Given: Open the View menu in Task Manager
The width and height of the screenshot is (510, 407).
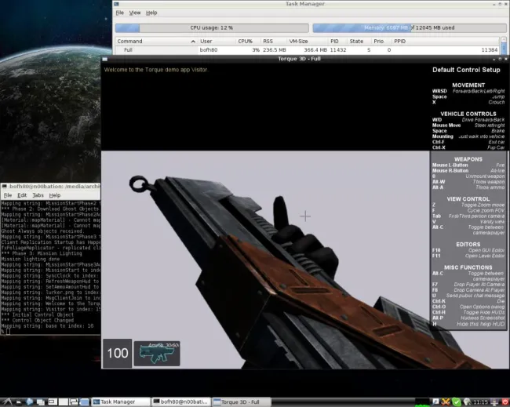Looking at the screenshot, I should click(x=135, y=13).
